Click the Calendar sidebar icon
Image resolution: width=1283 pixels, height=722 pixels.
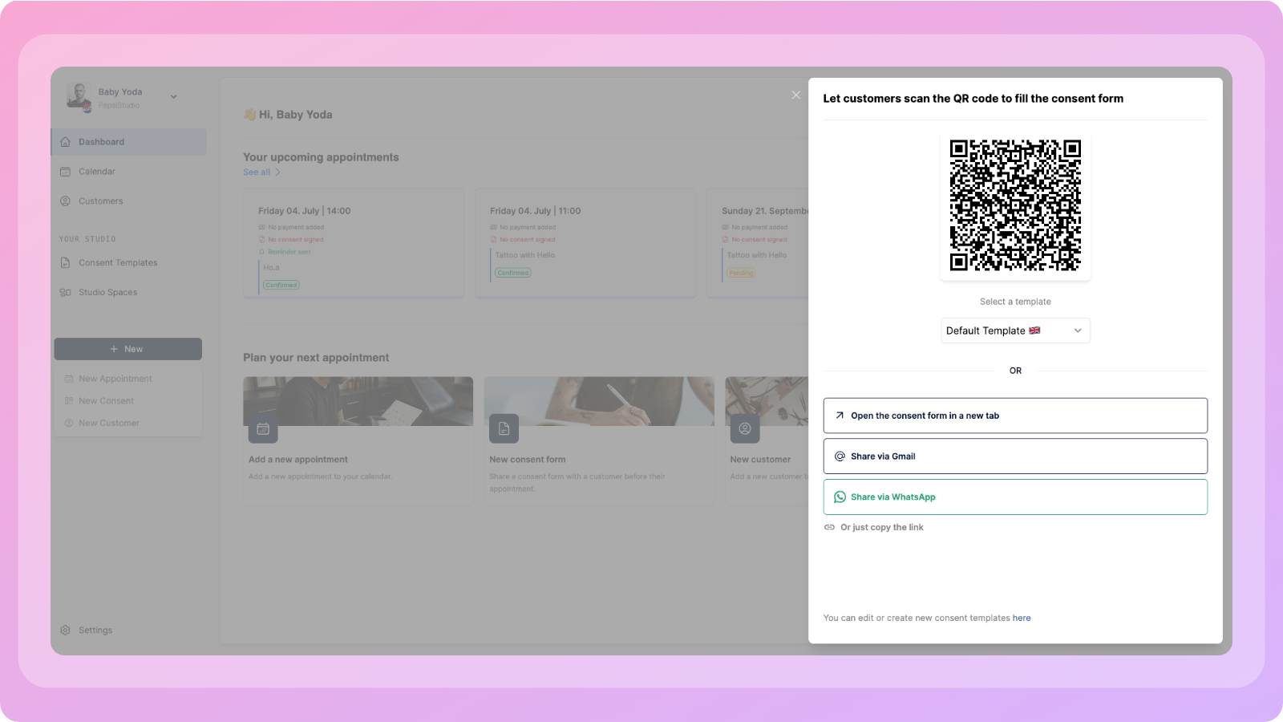tap(66, 172)
